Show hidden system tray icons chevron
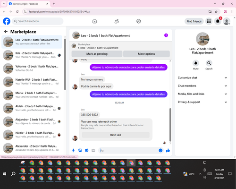This screenshot has height=189, width=236. 200,174
